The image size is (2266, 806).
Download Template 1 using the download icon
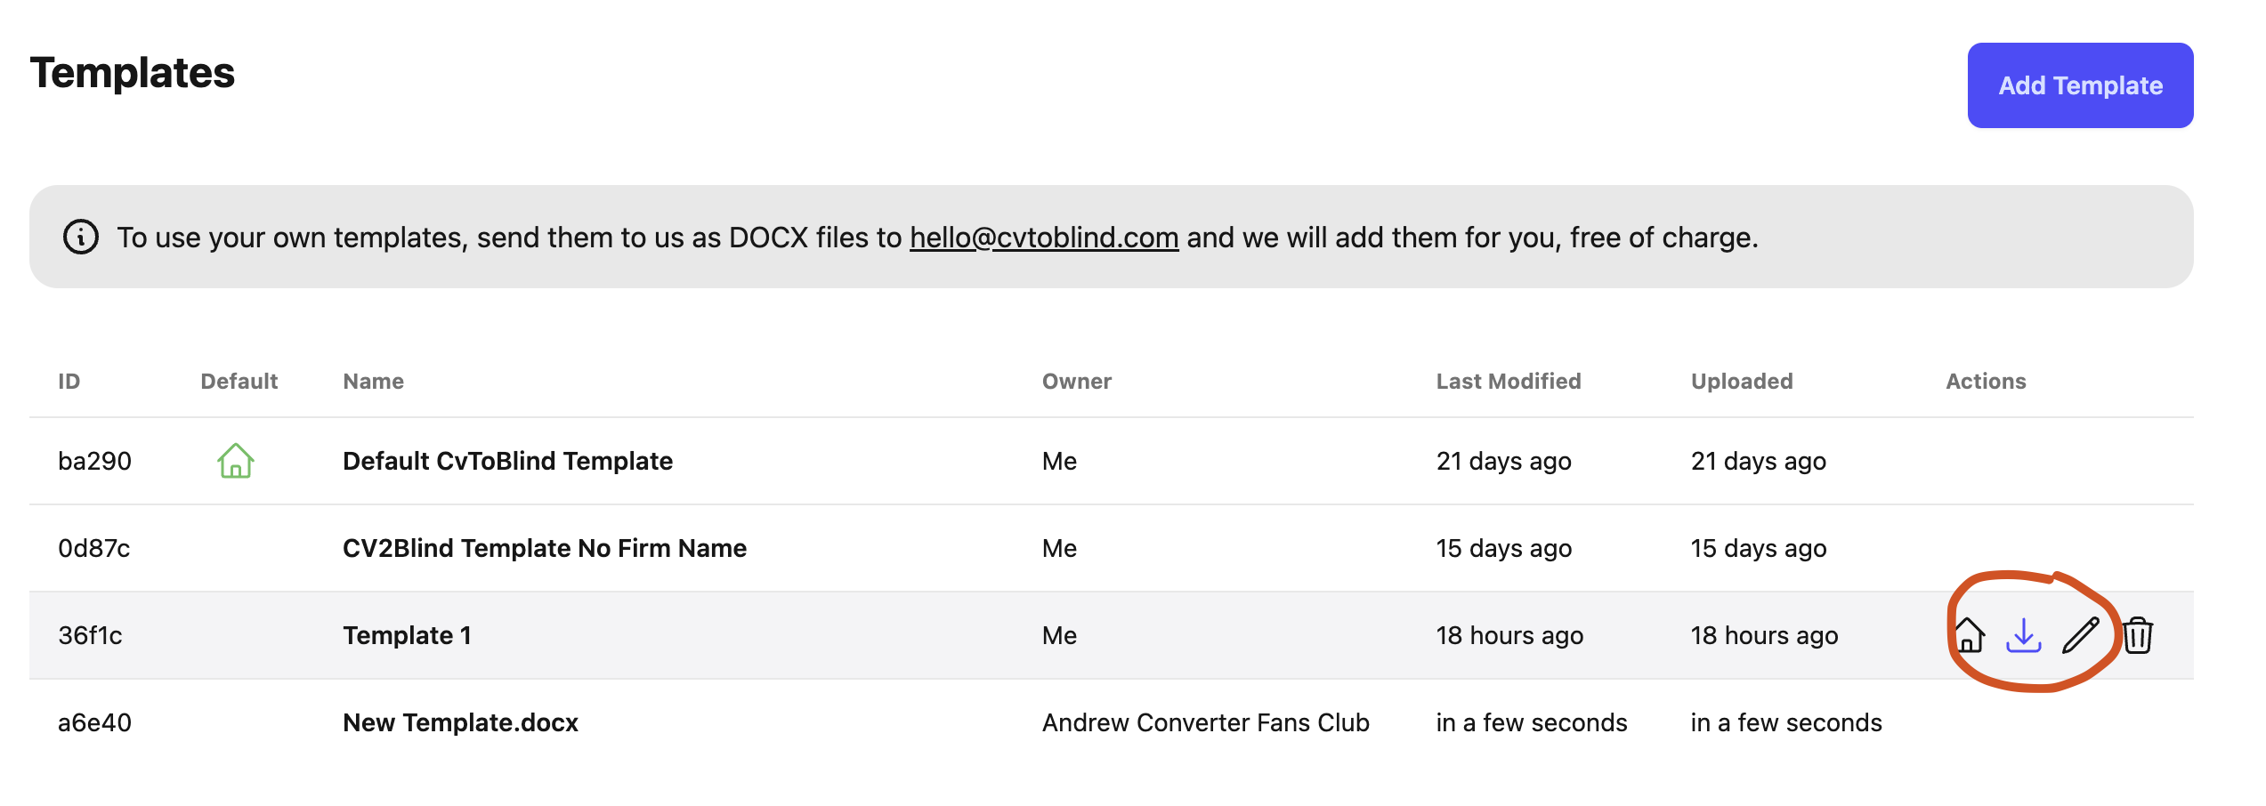(2024, 635)
